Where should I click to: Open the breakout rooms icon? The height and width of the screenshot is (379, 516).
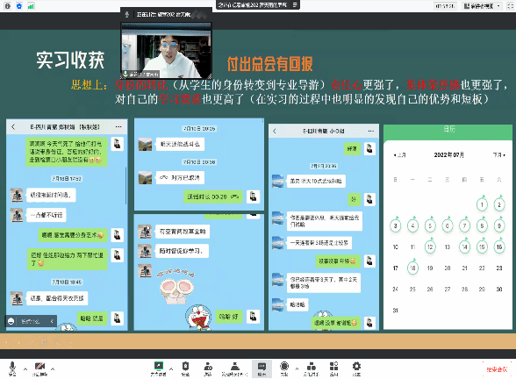tap(311, 368)
